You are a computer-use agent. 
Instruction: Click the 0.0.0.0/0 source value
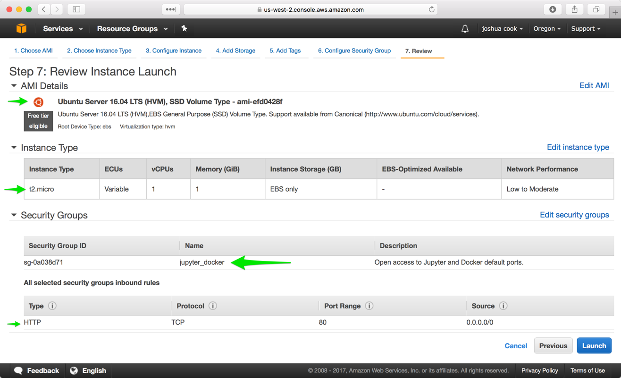coord(480,322)
